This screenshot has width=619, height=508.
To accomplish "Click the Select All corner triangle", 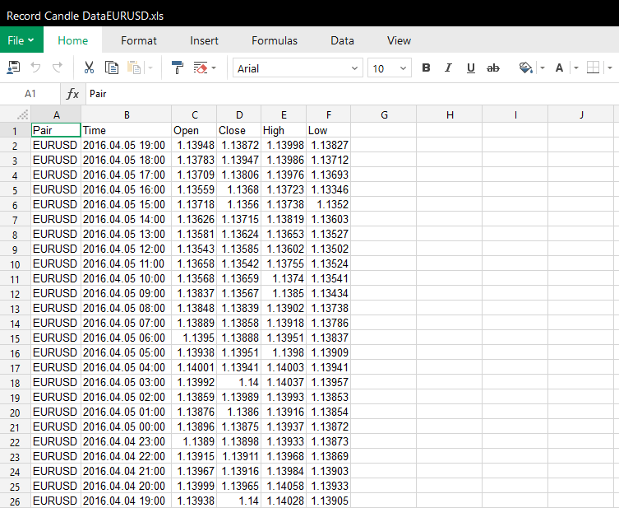I will pyautogui.click(x=23, y=115).
